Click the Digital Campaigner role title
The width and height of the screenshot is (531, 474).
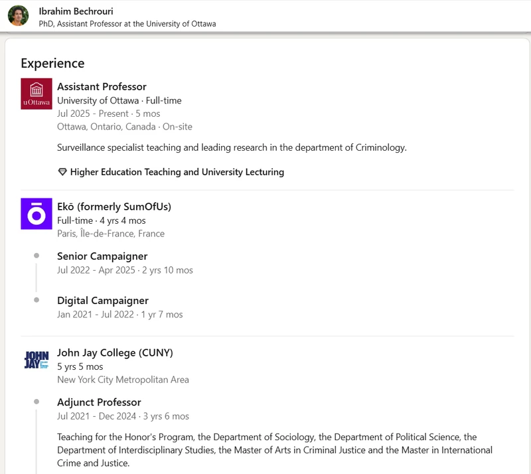103,301
